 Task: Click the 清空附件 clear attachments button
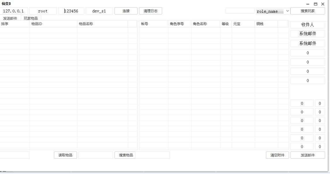point(277,155)
